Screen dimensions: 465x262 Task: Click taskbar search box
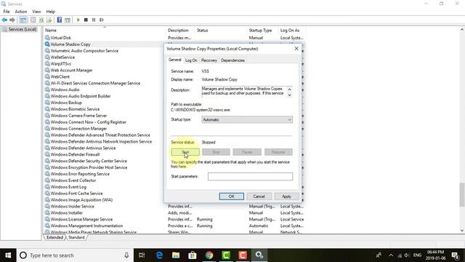tap(75, 255)
